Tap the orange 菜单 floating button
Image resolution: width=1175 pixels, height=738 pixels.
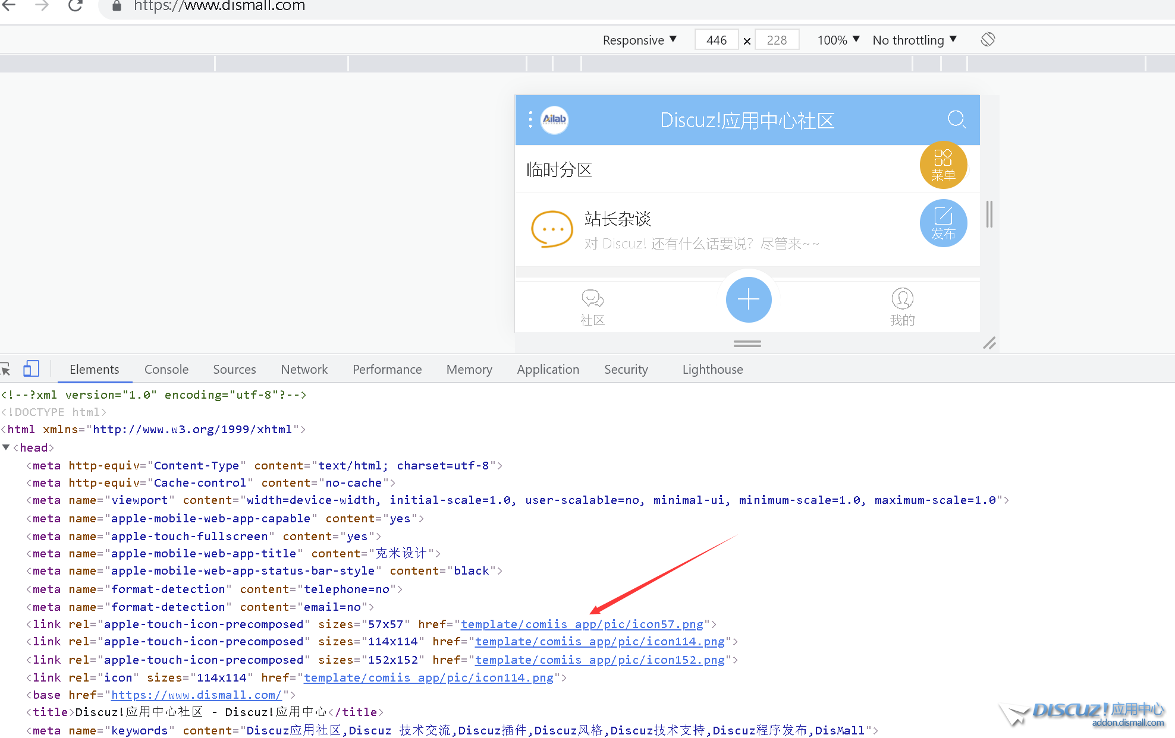pyautogui.click(x=943, y=165)
